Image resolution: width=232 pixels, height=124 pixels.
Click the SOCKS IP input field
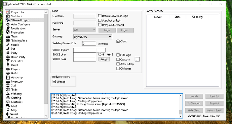[85, 50]
